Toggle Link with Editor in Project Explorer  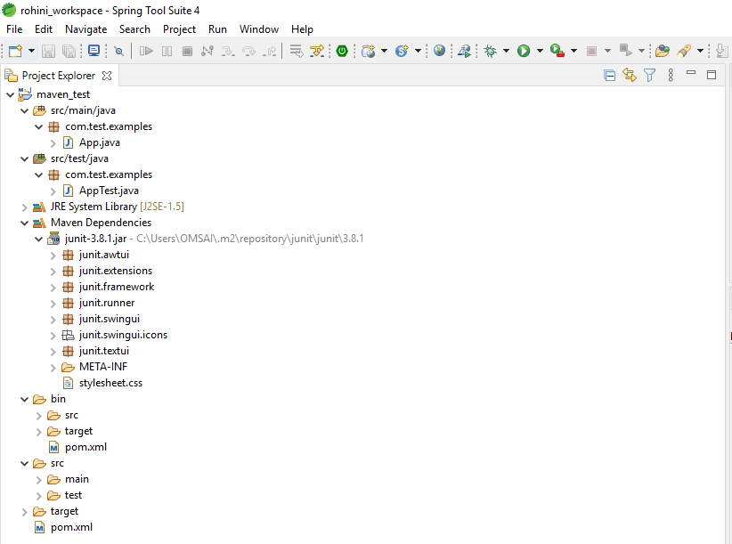pyautogui.click(x=630, y=75)
